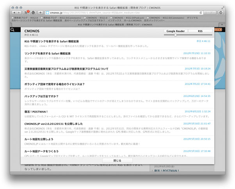Click the slider knob under Google Reader
This screenshot has height=189, width=235.
pyautogui.click(x=175, y=35)
